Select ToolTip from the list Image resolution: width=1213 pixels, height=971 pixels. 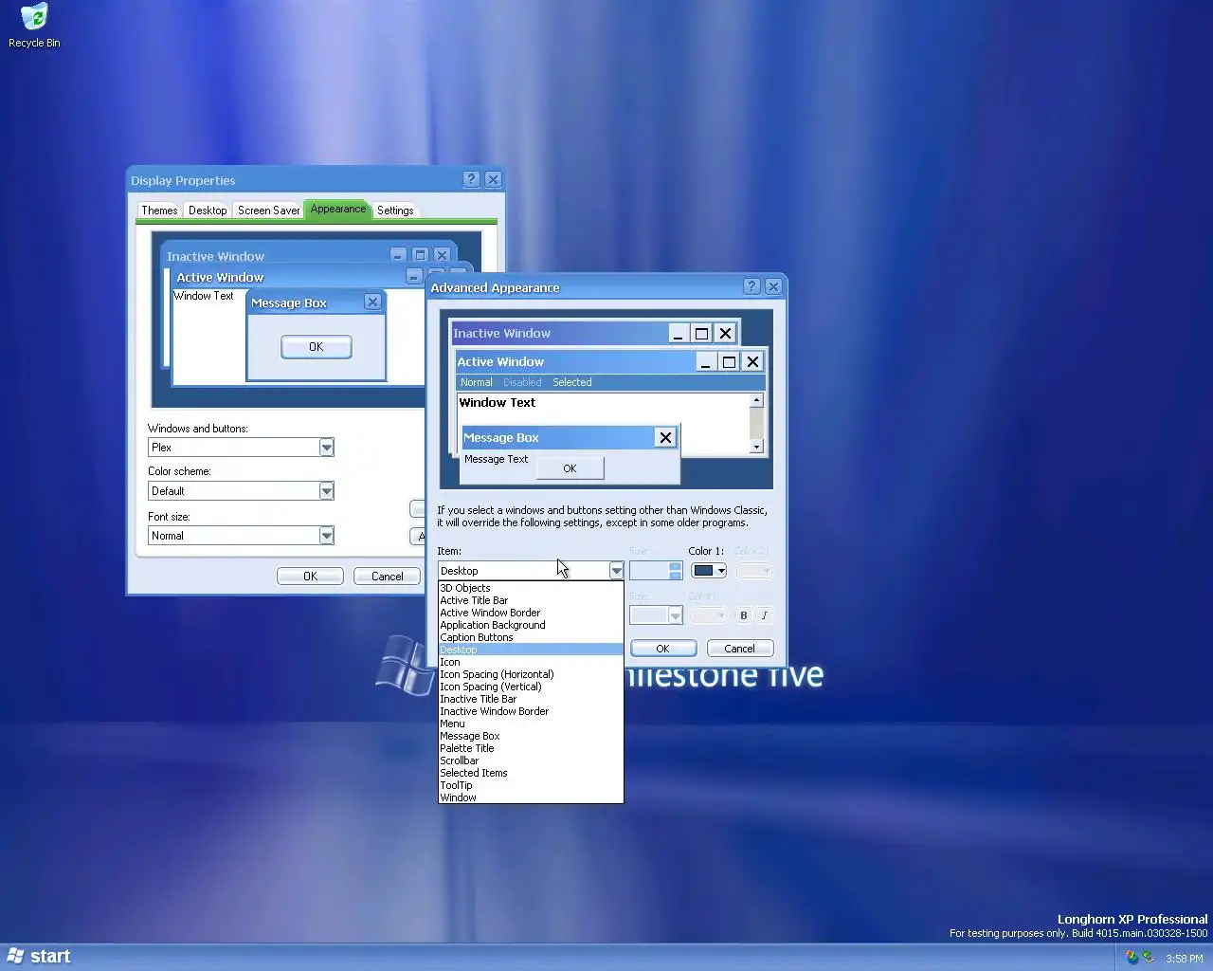tap(531, 785)
